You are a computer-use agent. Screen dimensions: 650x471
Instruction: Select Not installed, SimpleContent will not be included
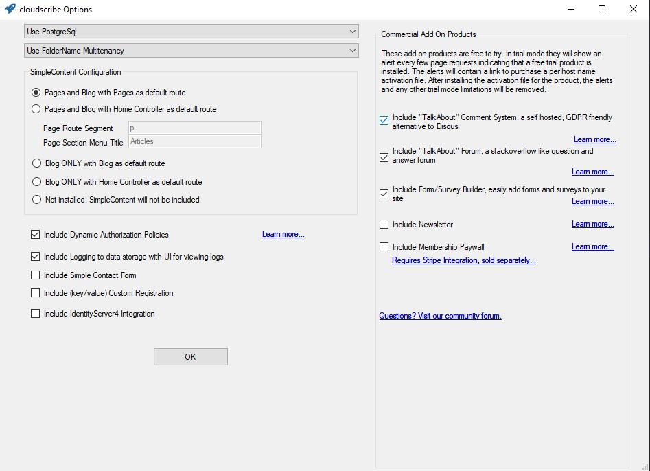[x=36, y=199]
